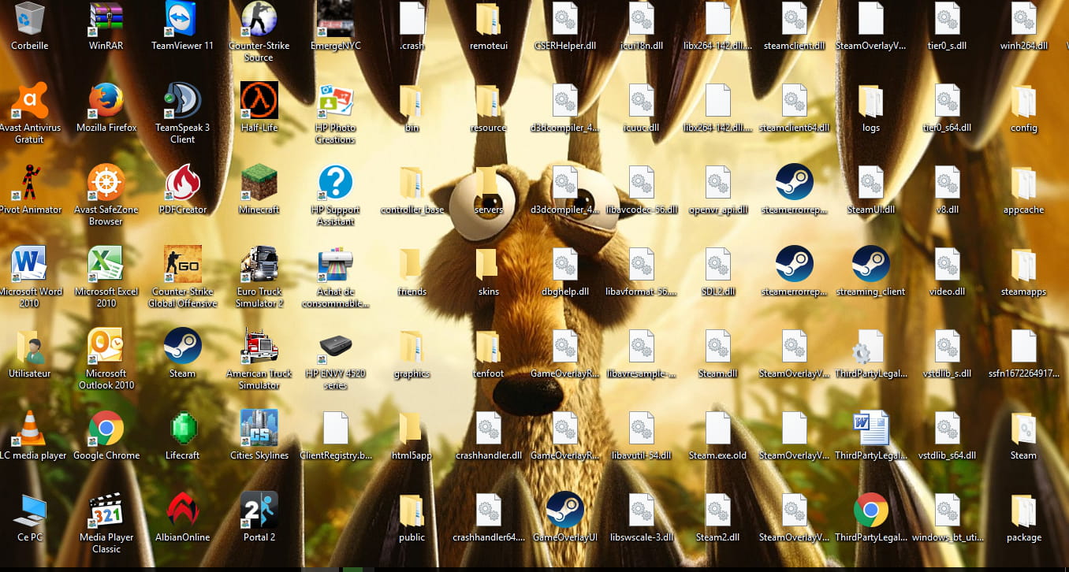The height and width of the screenshot is (572, 1069).
Task: Select the EmergeNYC game shortcut
Action: (x=336, y=19)
